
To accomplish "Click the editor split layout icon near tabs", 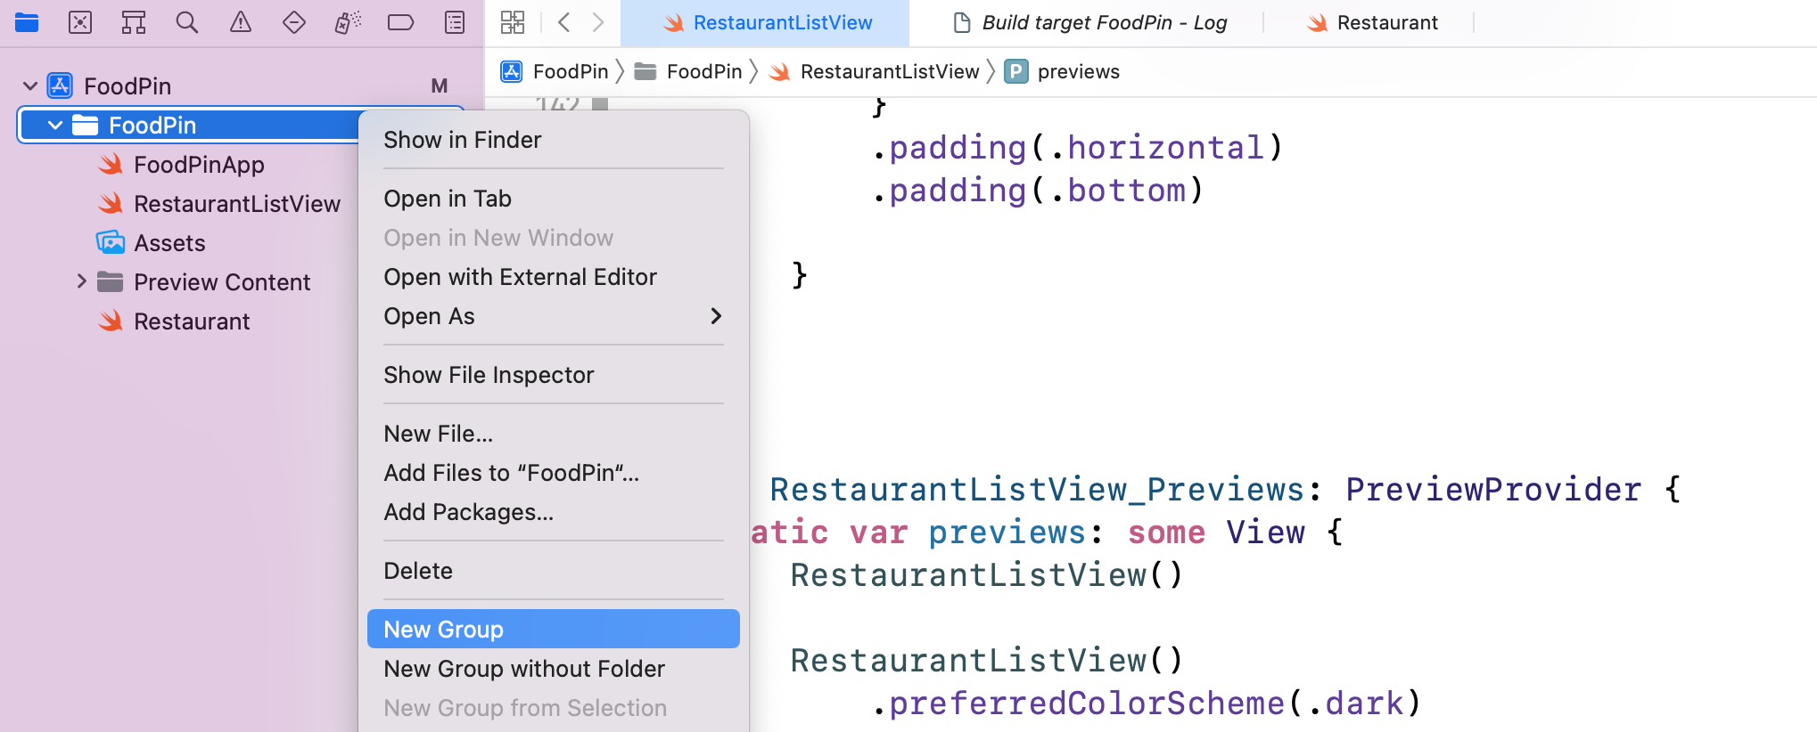I will pos(513,22).
